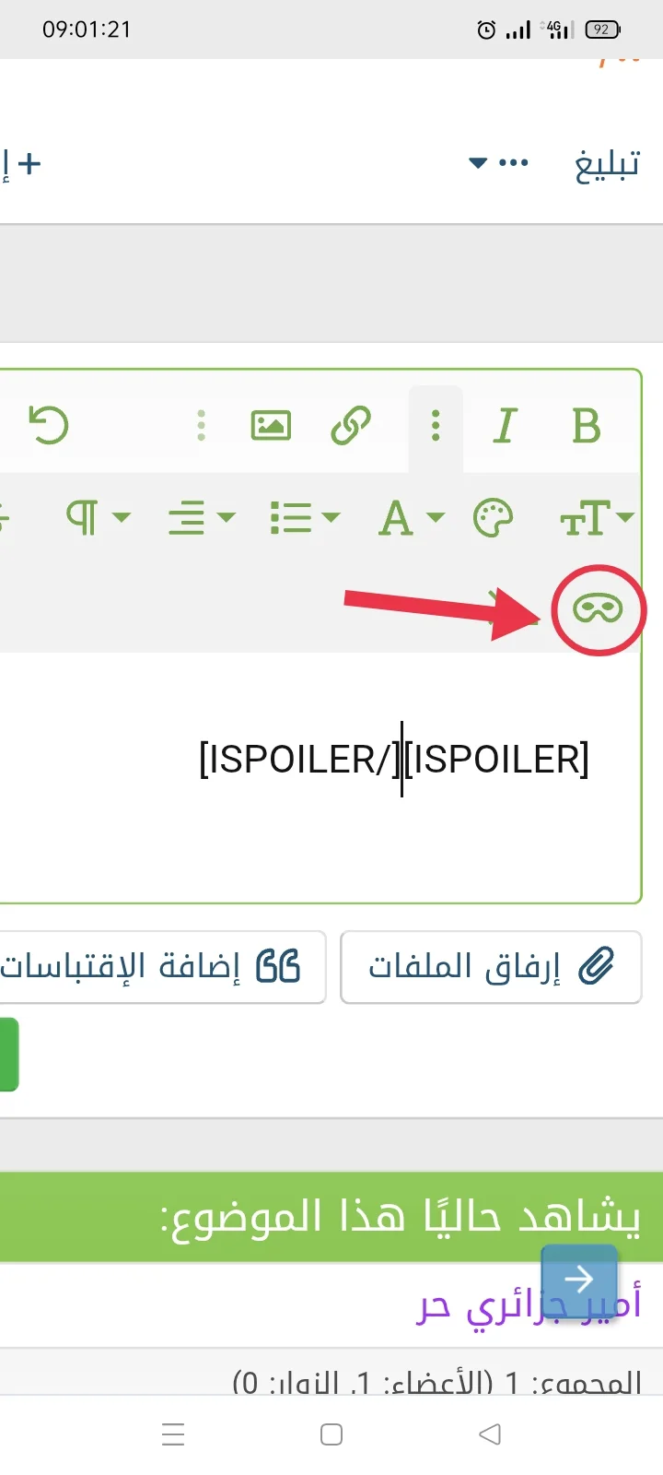Insert inline spoiler using the mask icon
This screenshot has height=1475, width=663.
pos(598,608)
